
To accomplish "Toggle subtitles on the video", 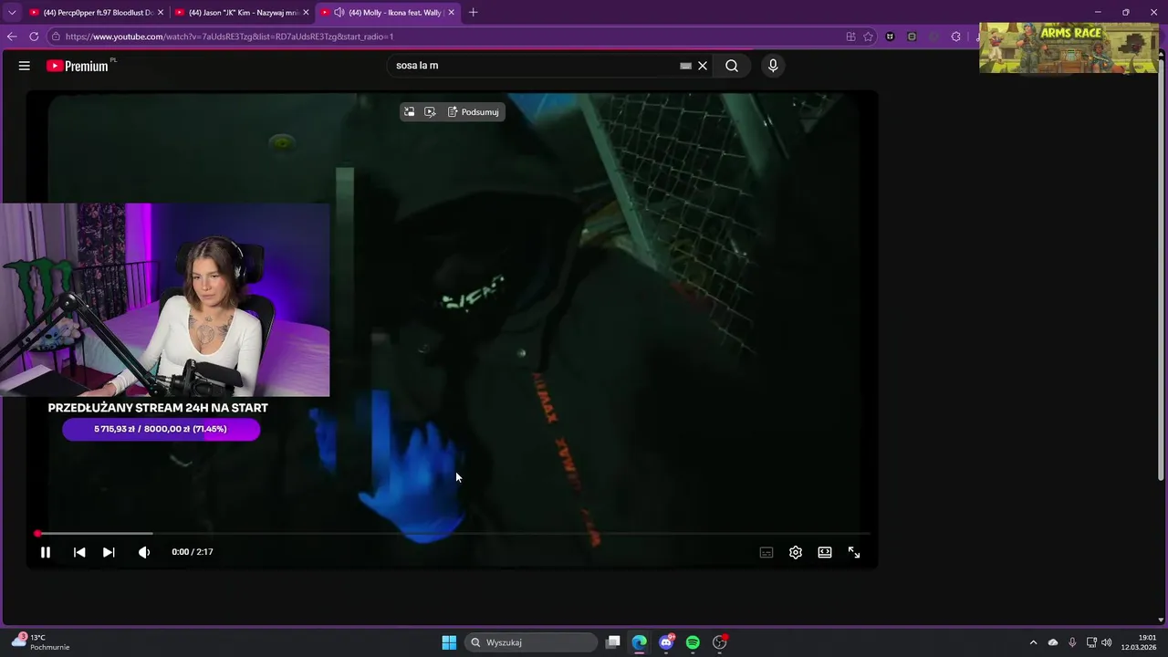I will pos(766,552).
